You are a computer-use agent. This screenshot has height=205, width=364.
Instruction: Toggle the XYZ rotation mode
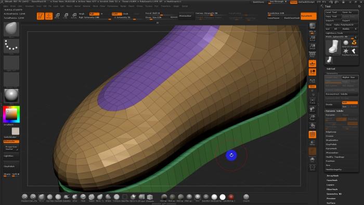(x=312, y=86)
